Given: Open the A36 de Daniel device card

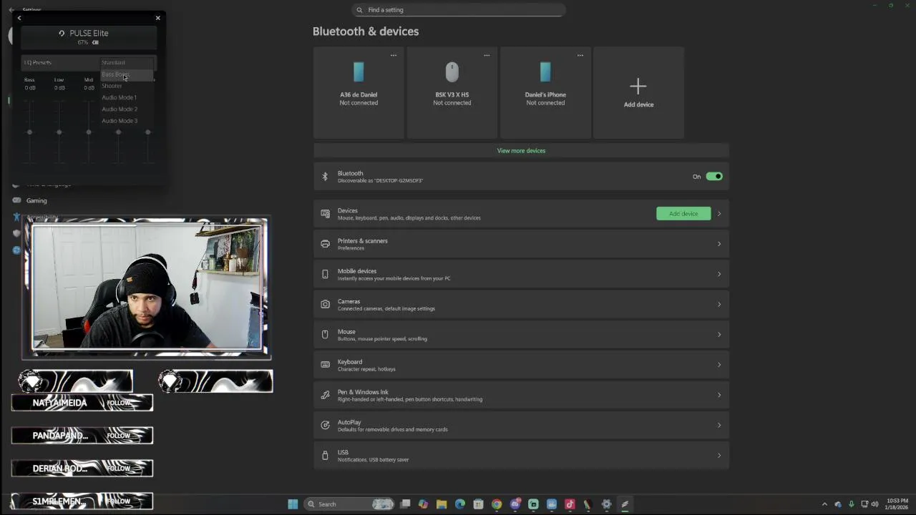Looking at the screenshot, I should (359, 93).
